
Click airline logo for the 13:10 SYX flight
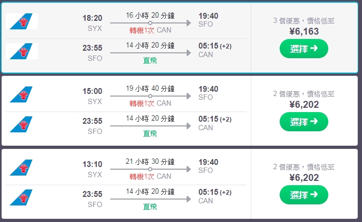coord(21,168)
